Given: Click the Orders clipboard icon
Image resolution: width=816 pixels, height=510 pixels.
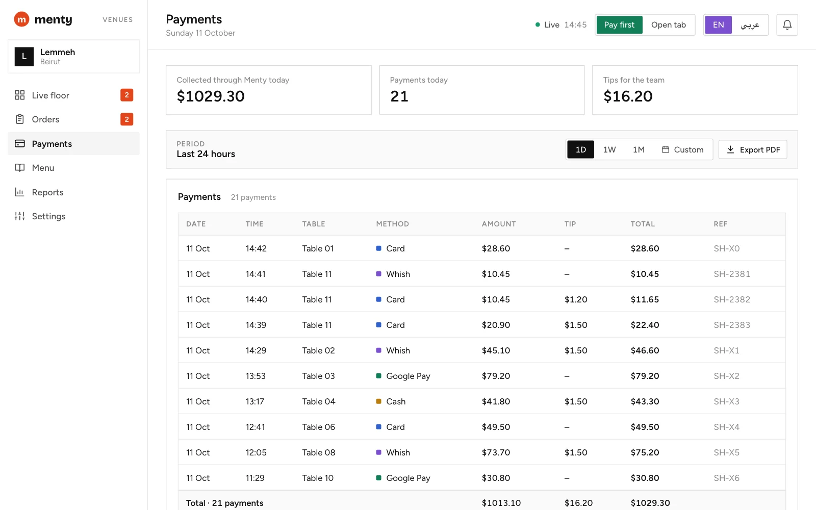Looking at the screenshot, I should tap(20, 119).
